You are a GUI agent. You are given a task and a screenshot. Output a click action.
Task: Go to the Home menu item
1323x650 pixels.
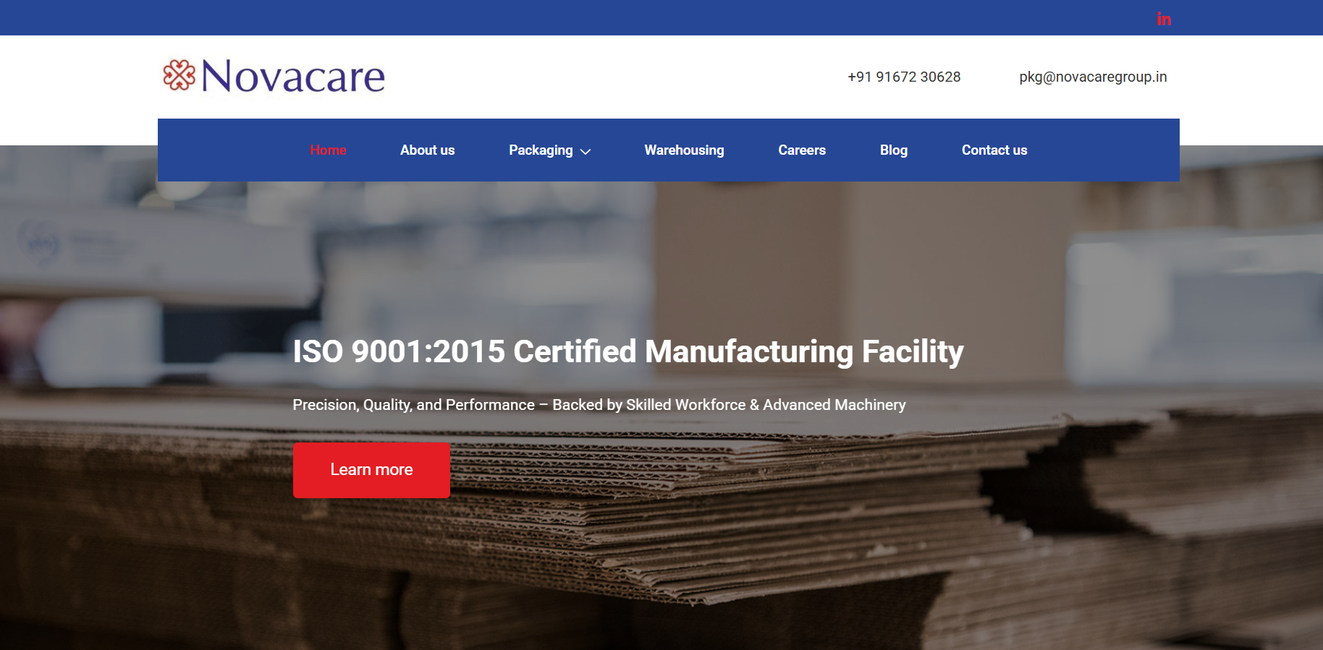click(x=328, y=150)
